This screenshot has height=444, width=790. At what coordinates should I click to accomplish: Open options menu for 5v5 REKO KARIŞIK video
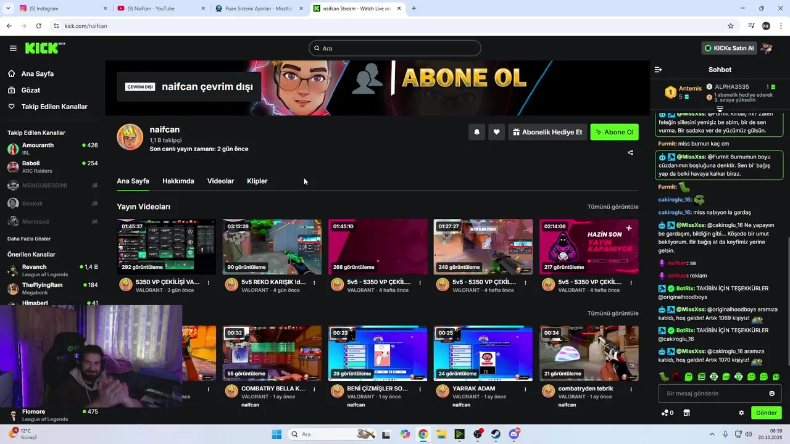pos(314,283)
